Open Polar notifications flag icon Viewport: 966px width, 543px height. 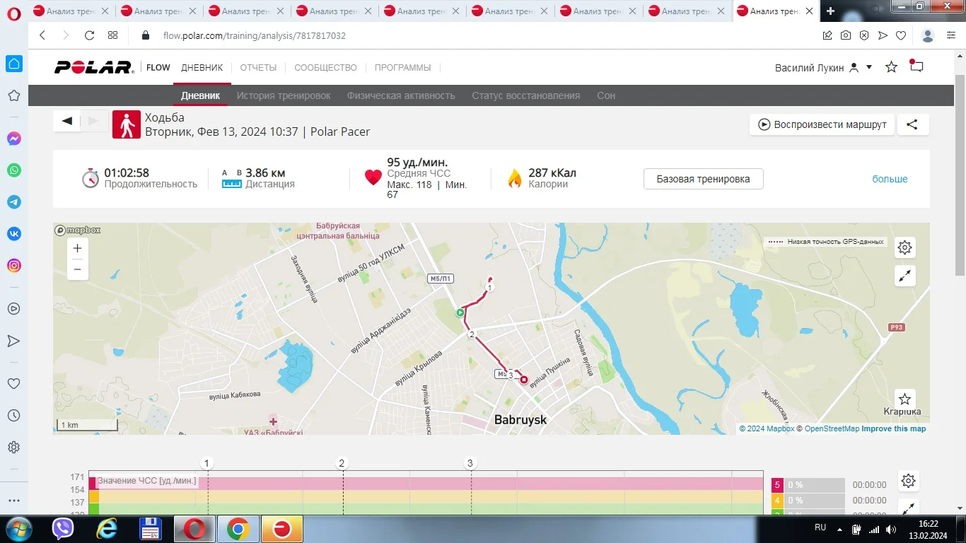tap(916, 66)
